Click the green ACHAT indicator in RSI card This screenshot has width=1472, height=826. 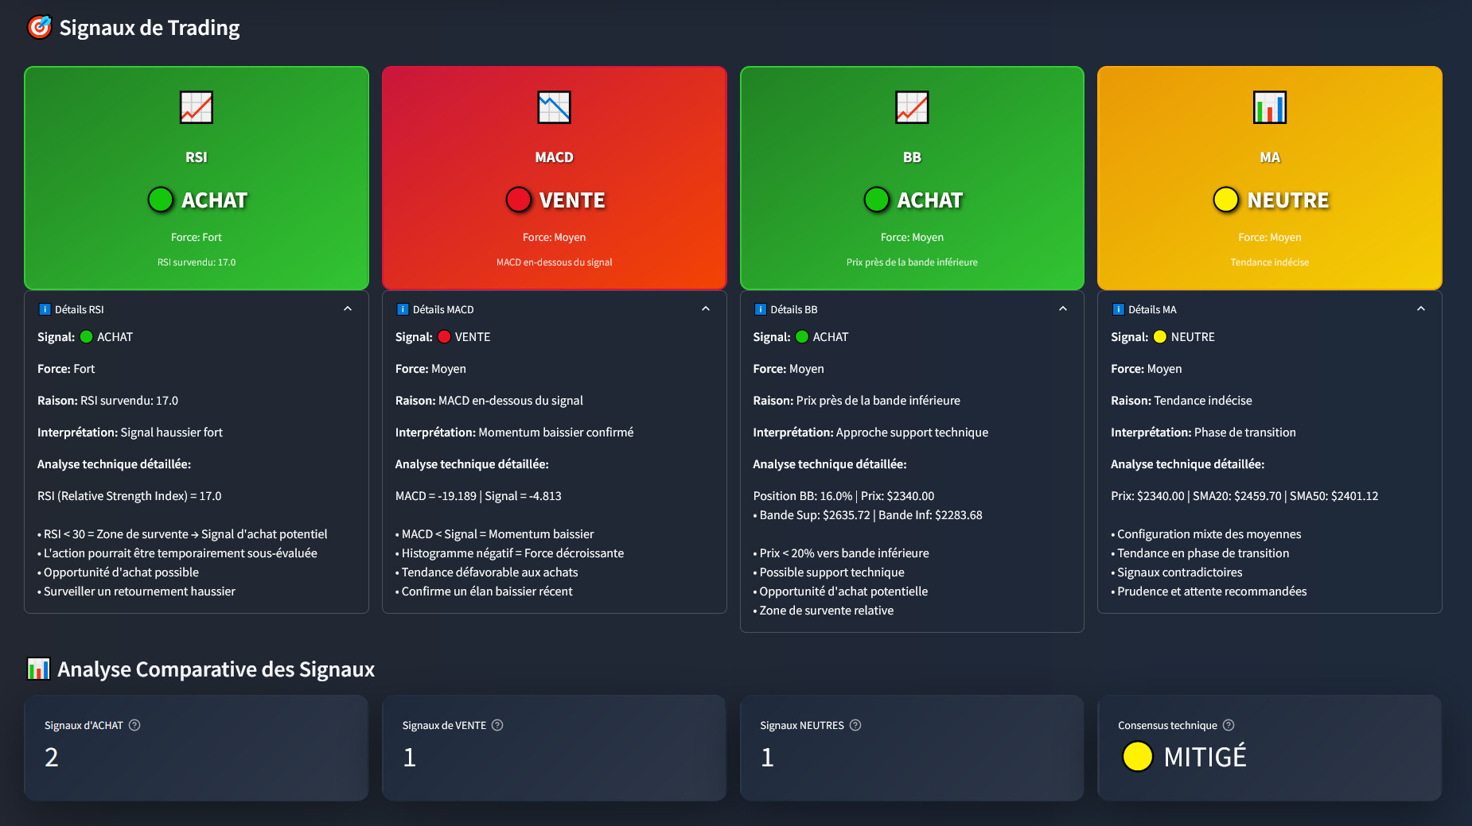point(161,200)
